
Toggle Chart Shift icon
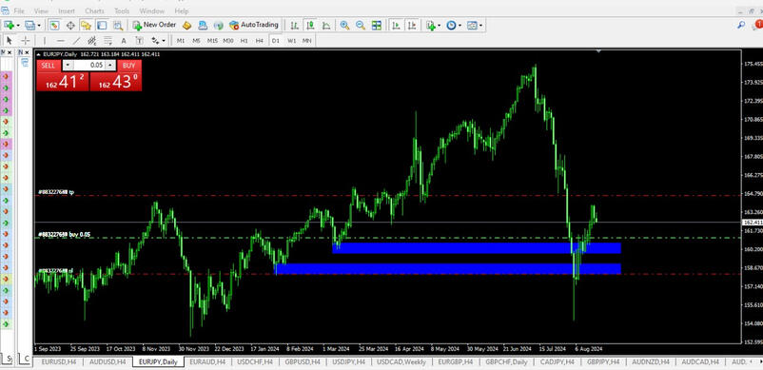(412, 26)
